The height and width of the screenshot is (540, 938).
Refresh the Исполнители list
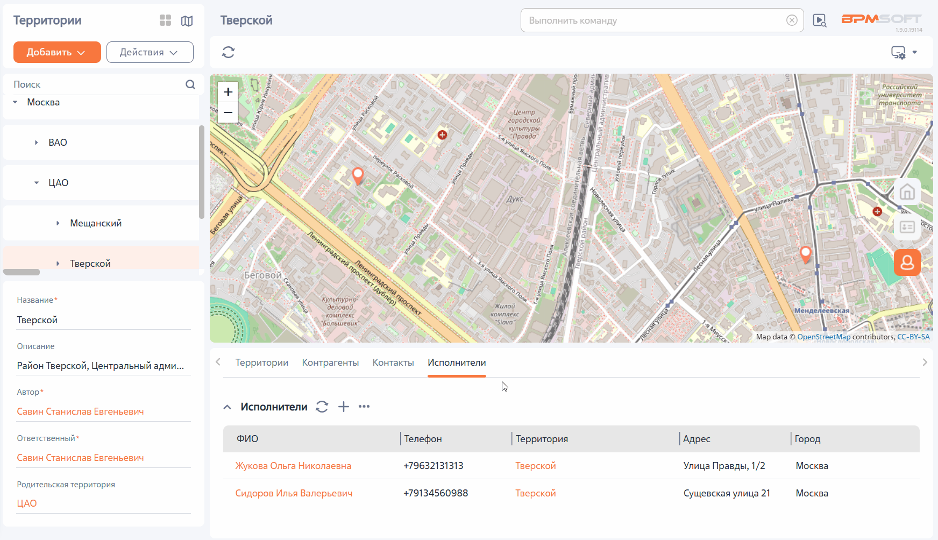pyautogui.click(x=322, y=407)
